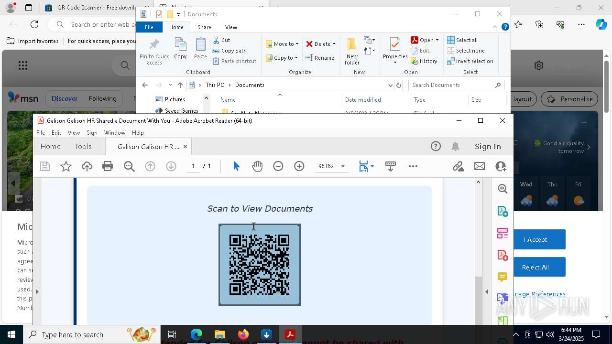The image size is (612, 344).
Task: Click the add person share icon in Acrobat
Action: pyautogui.click(x=501, y=166)
